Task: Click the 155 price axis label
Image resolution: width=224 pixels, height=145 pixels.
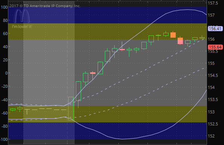Action: click(x=211, y=63)
